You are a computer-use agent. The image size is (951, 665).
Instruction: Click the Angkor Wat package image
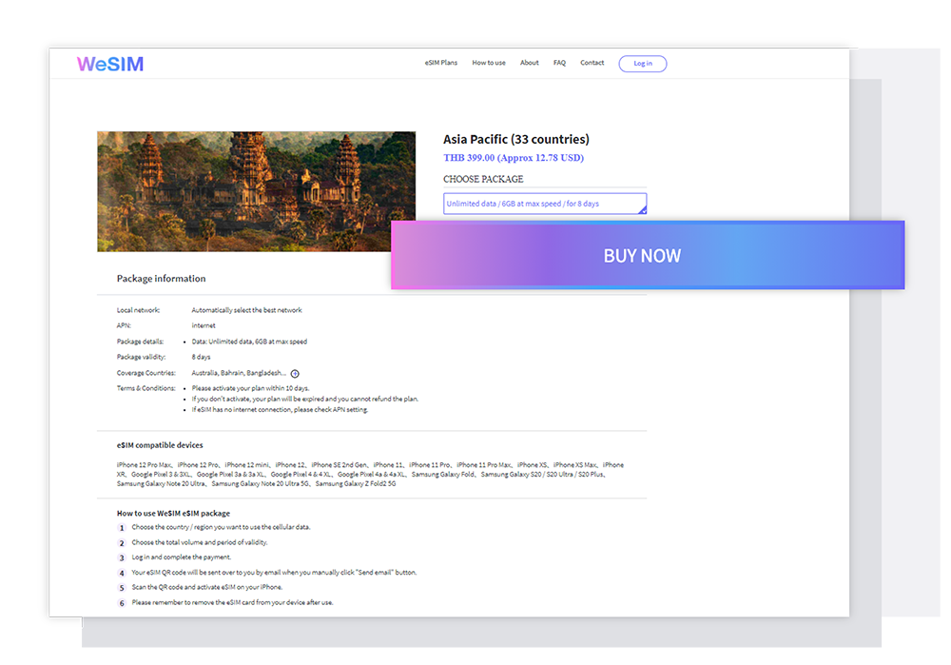click(x=256, y=191)
